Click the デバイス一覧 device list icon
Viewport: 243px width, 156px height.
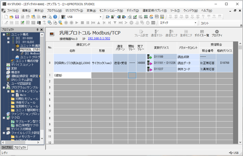(x=202, y=33)
